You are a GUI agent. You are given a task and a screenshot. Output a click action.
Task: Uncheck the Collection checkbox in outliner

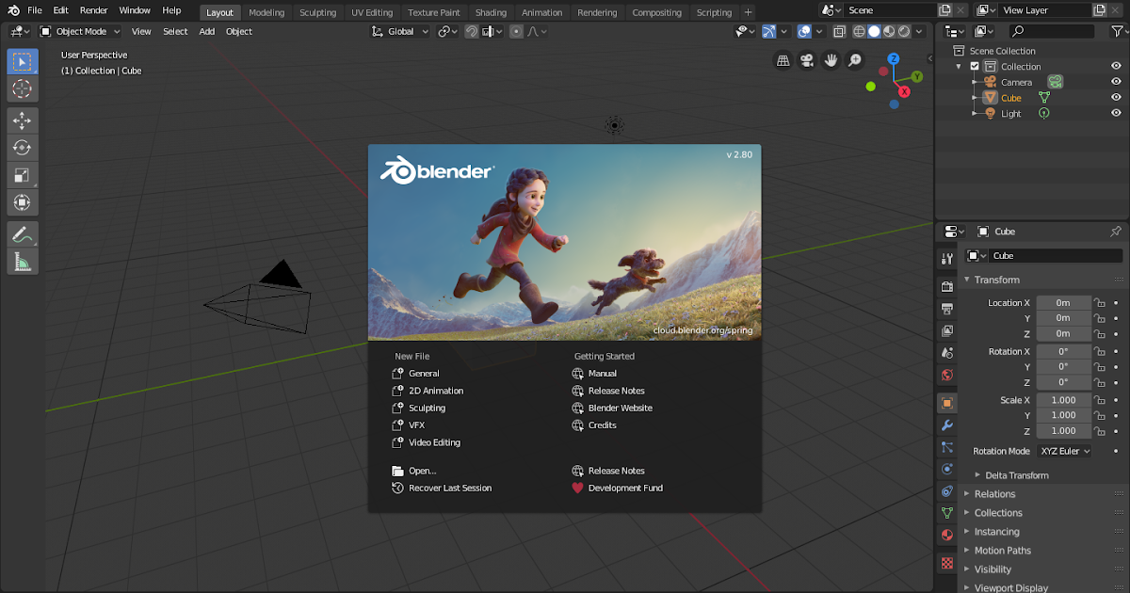pyautogui.click(x=975, y=67)
